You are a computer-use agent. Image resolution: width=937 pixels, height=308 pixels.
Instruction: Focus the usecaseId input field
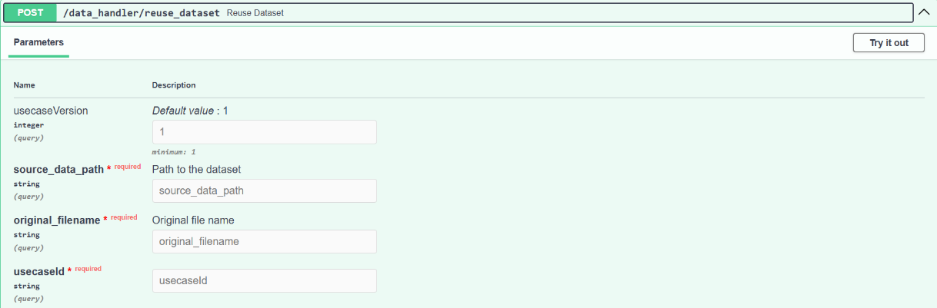tap(265, 280)
